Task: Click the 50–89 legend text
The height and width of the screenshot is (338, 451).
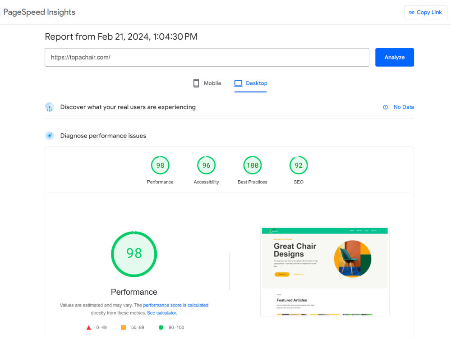Action: 138,327
